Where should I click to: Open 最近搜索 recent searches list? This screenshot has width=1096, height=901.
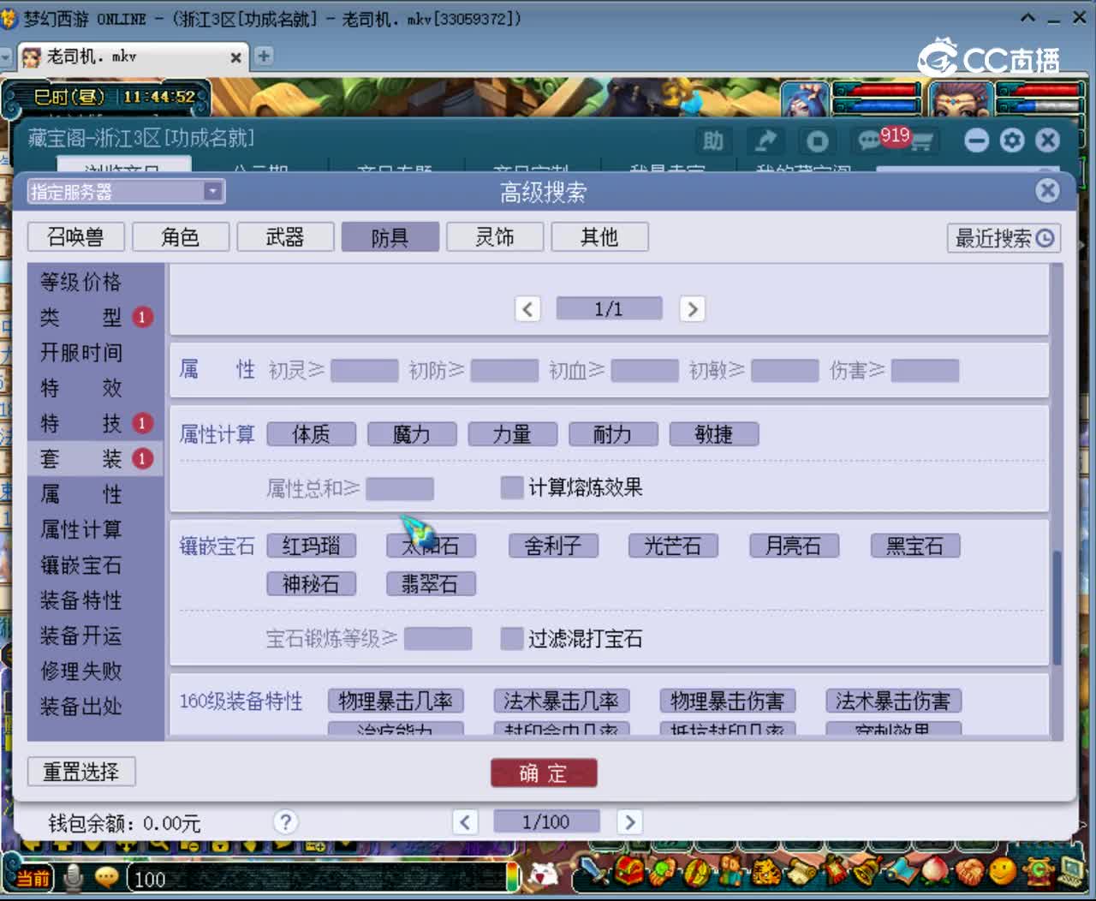click(x=1004, y=238)
